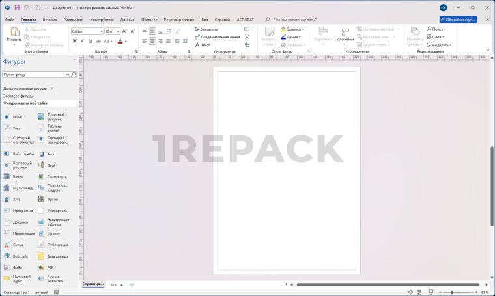495x296 pixels.
Task: Select the Text (Текст) tool
Action: click(205, 45)
